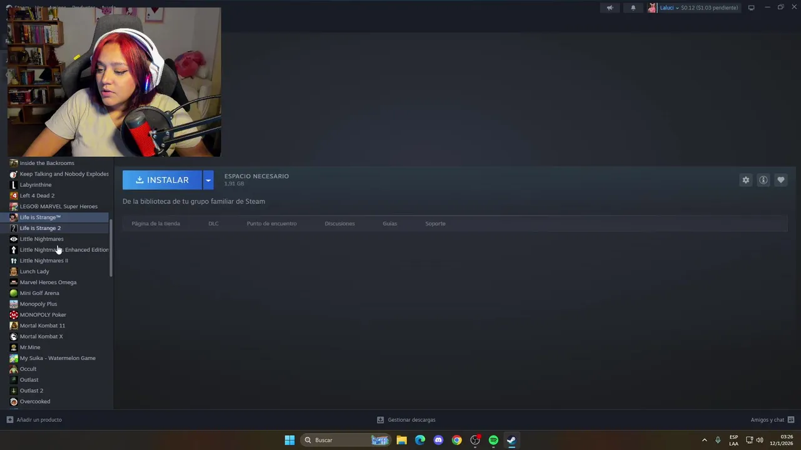The width and height of the screenshot is (801, 450).
Task: Select LEGO MARVEL Super Heroes
Action: [58, 206]
